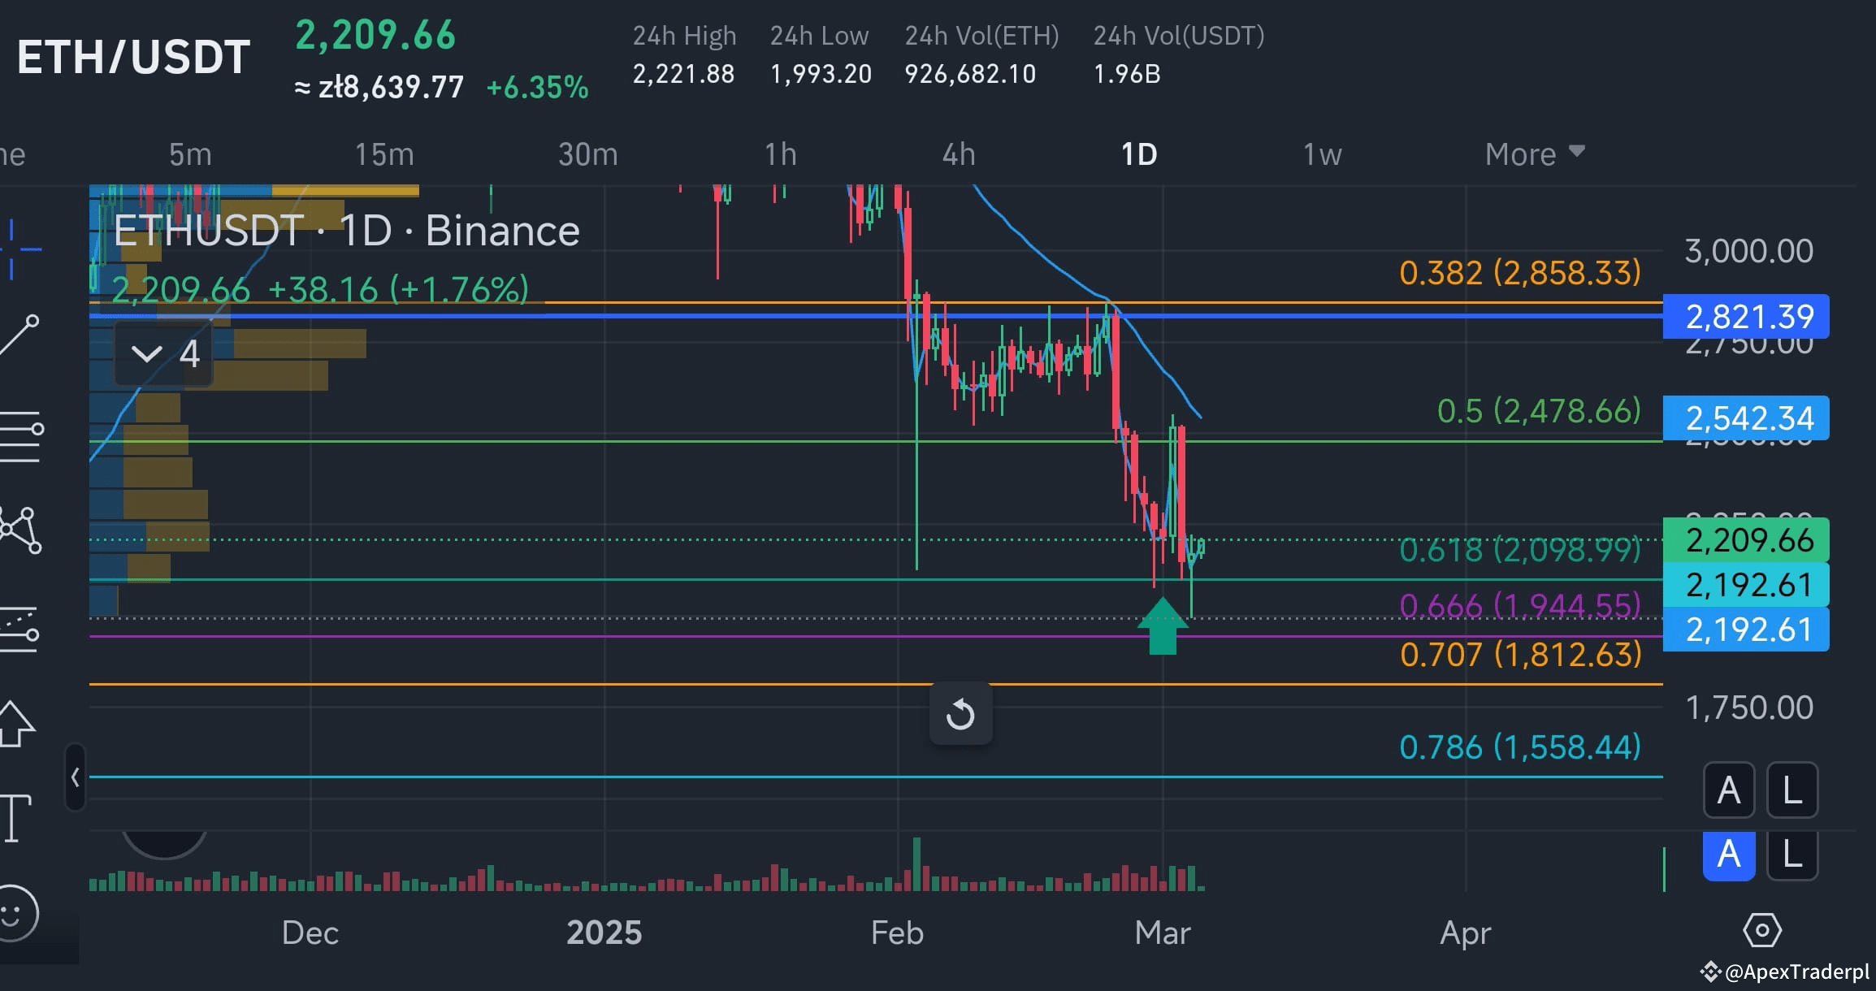Select the trend line drawing tool
This screenshot has height=991, width=1876.
pyautogui.click(x=19, y=334)
